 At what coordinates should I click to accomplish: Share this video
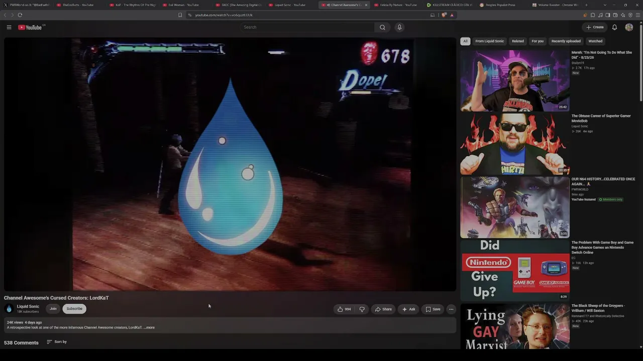click(x=383, y=309)
